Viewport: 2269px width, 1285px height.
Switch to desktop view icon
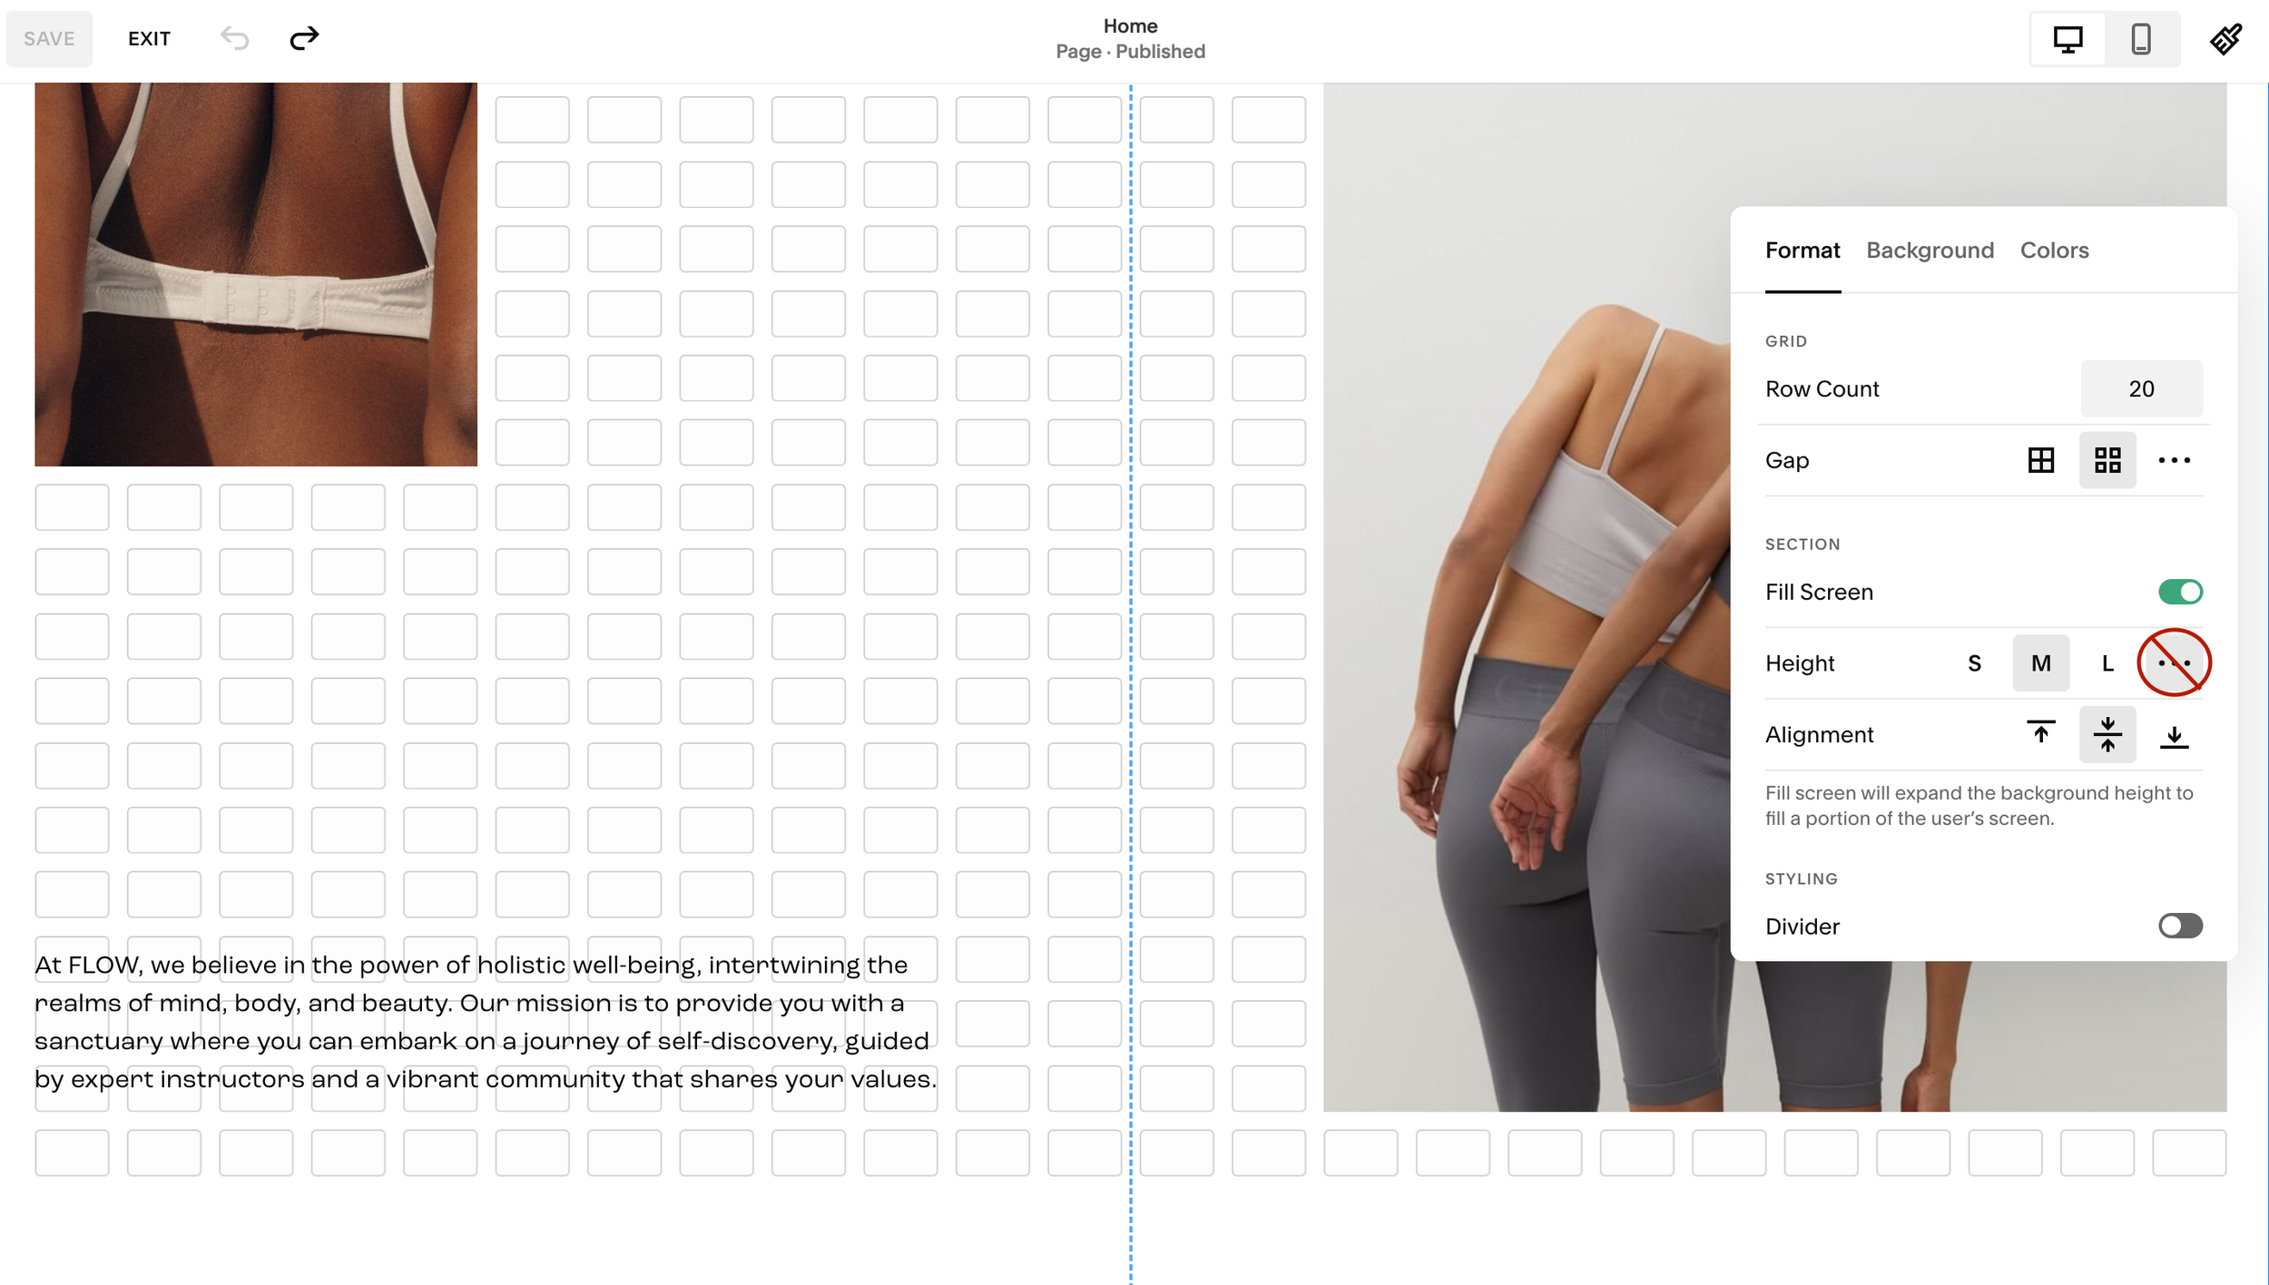coord(2068,39)
